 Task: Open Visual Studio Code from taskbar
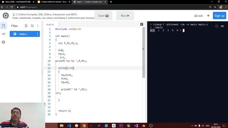(x=69, y=126)
